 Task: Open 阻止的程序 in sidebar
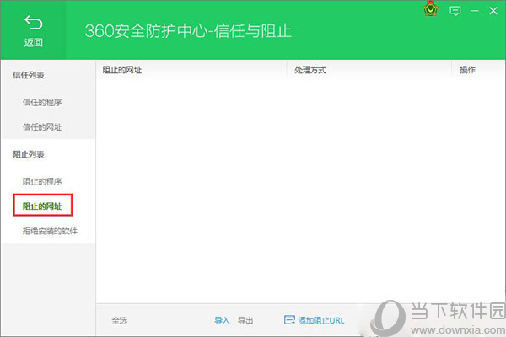[x=42, y=182]
